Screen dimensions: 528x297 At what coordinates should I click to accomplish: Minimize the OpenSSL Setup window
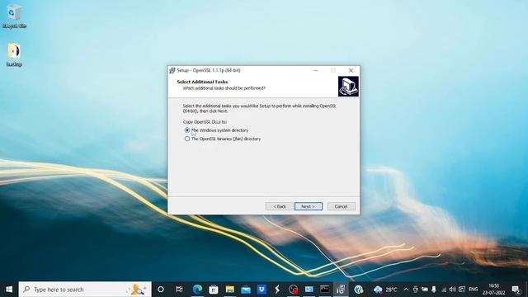(x=315, y=70)
